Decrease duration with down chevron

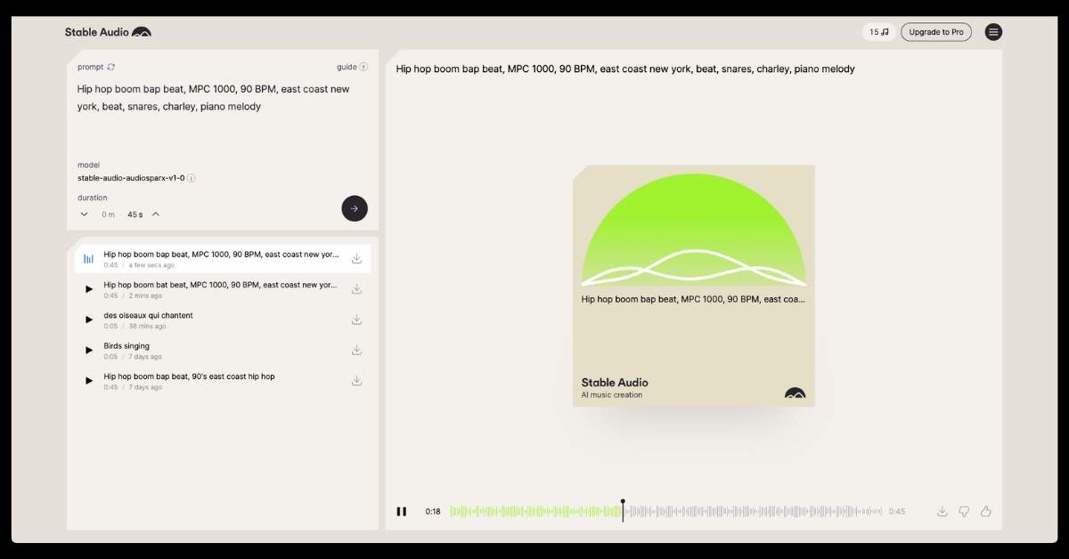85,214
